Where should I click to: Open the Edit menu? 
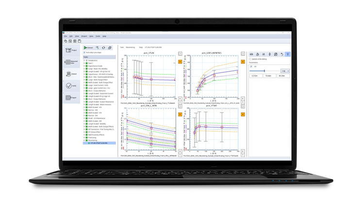click(71, 36)
